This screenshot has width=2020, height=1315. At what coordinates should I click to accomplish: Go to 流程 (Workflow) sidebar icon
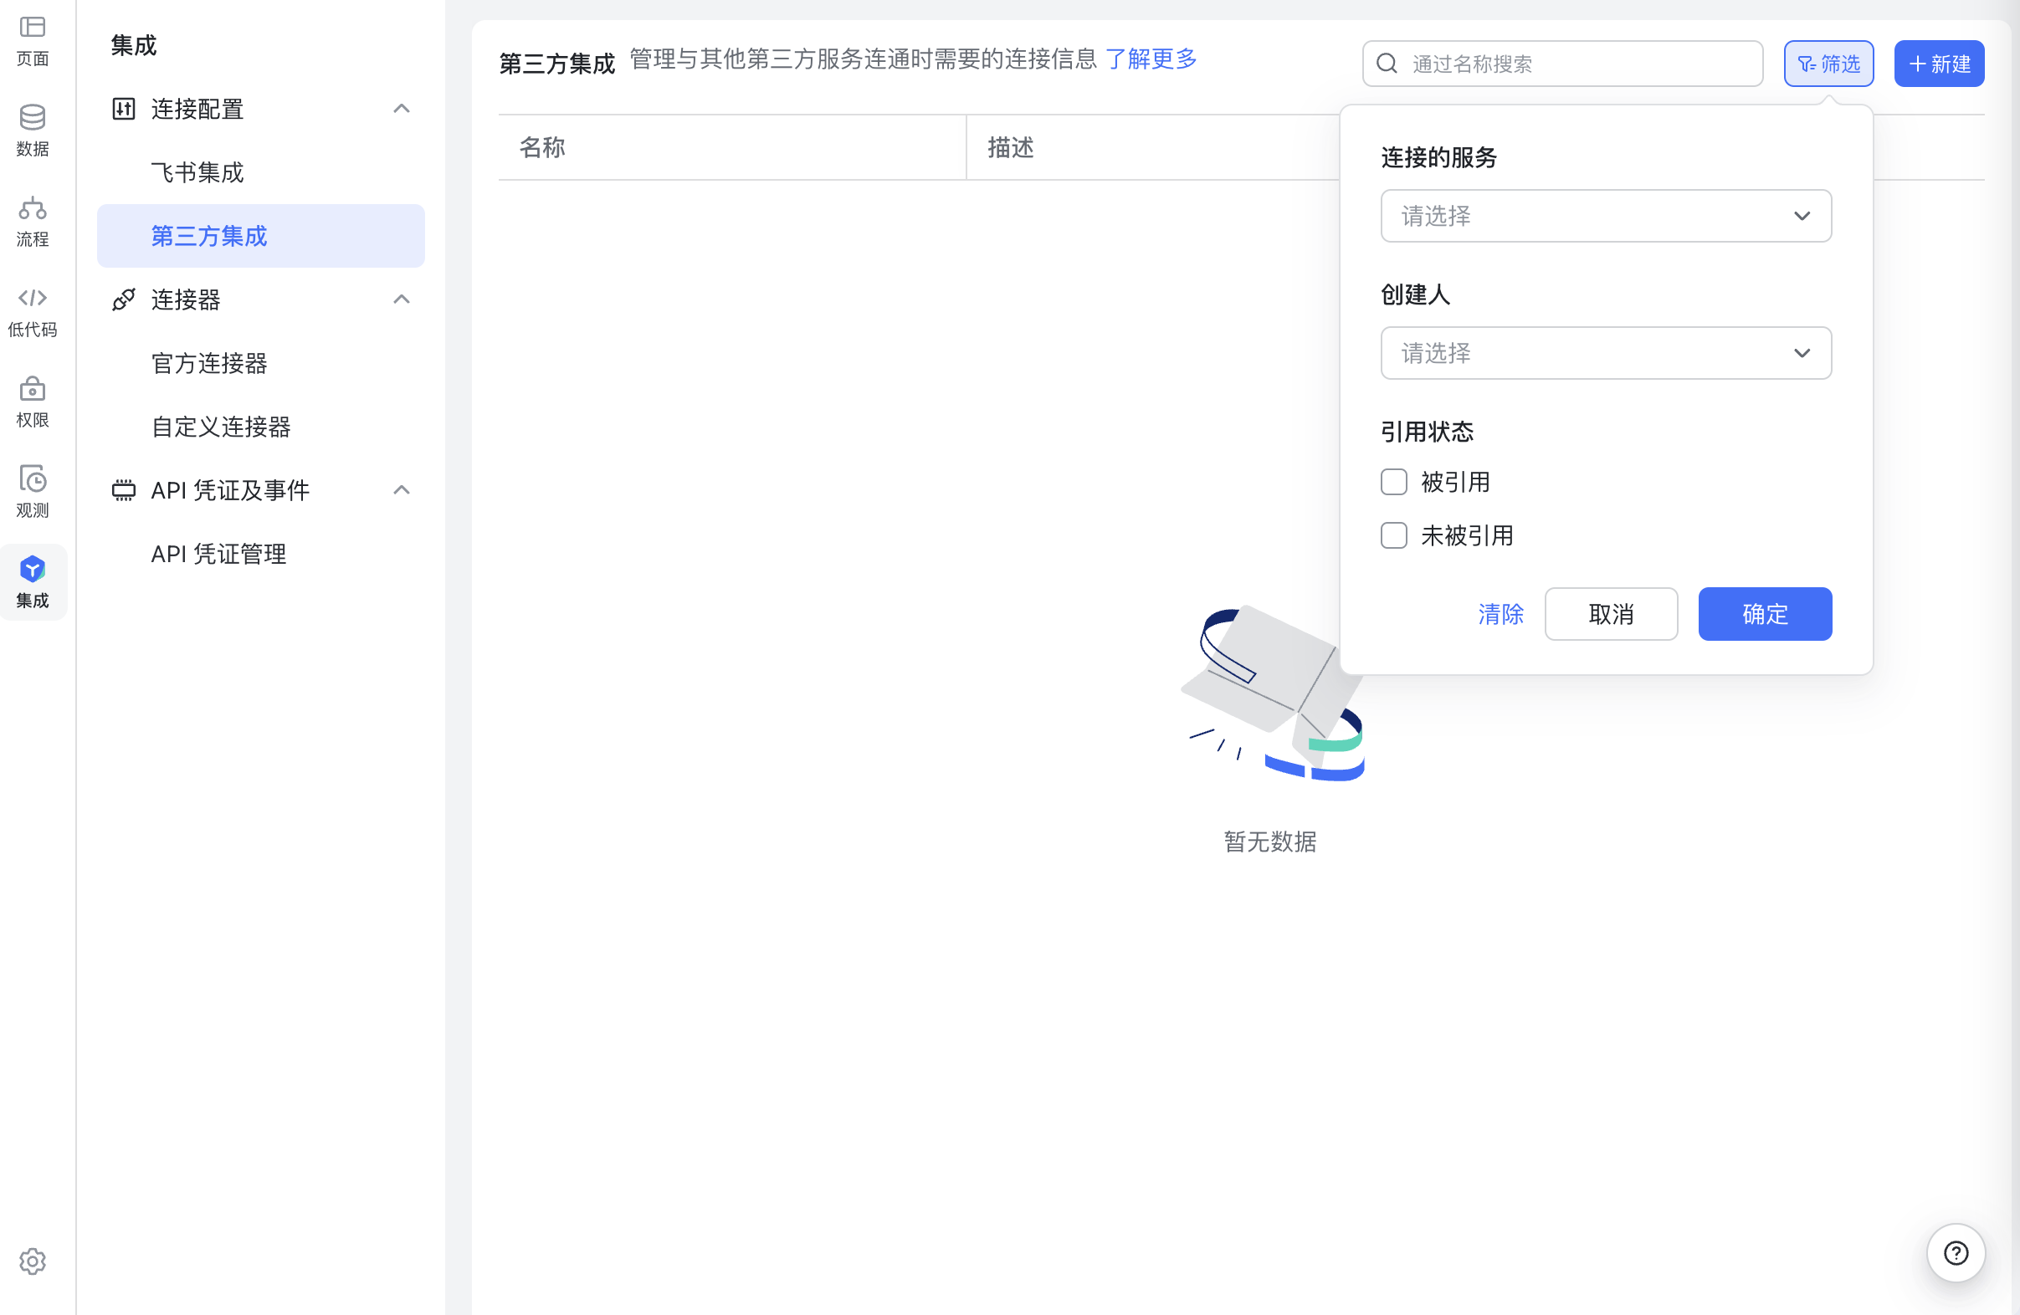[x=33, y=221]
